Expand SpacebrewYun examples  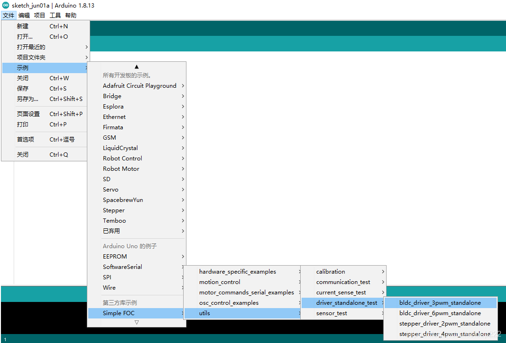tap(136, 200)
